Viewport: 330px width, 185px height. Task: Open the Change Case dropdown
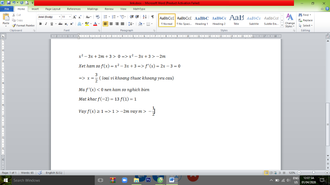coord(88,17)
